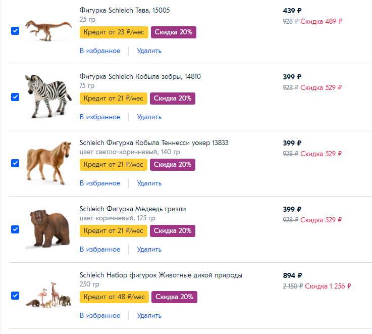
Task: Add Schleich Тава to favorites
Action: click(x=100, y=51)
